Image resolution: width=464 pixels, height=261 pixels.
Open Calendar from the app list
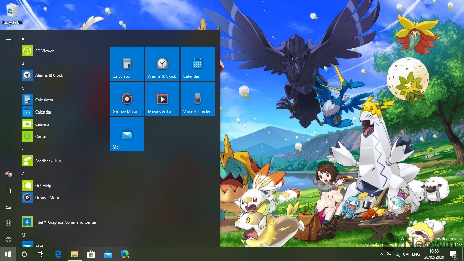[x=61, y=112]
